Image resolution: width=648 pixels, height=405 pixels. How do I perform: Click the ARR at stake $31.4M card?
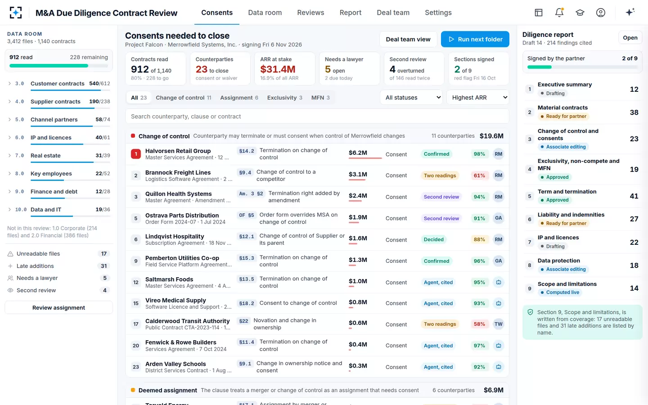pos(284,68)
